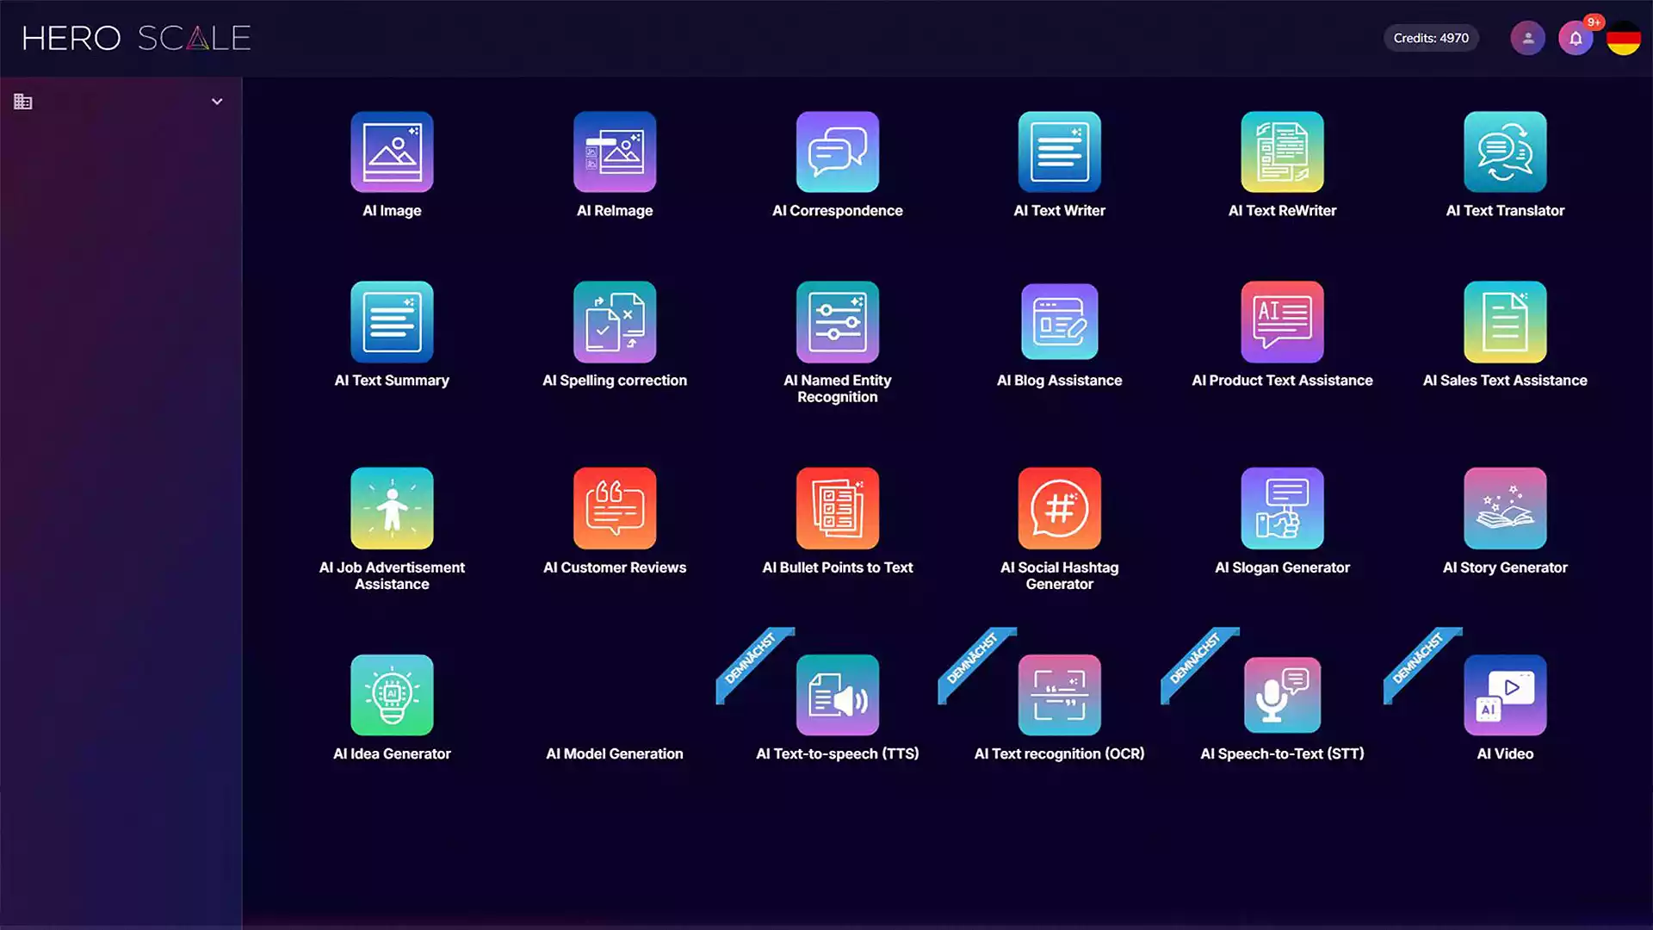1653x930 pixels.
Task: Select the AI Customer Reviews icon
Action: click(615, 508)
